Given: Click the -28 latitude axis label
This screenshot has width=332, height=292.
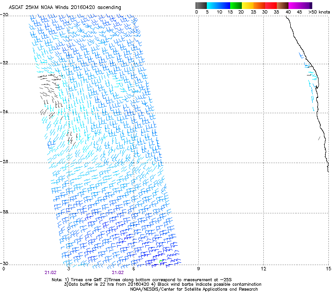Looking at the screenshot, I should click(x=4, y=212).
